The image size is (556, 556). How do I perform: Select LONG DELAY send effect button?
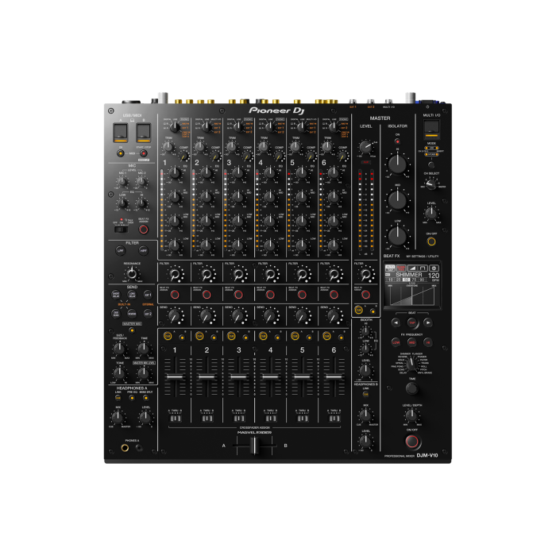132,295
